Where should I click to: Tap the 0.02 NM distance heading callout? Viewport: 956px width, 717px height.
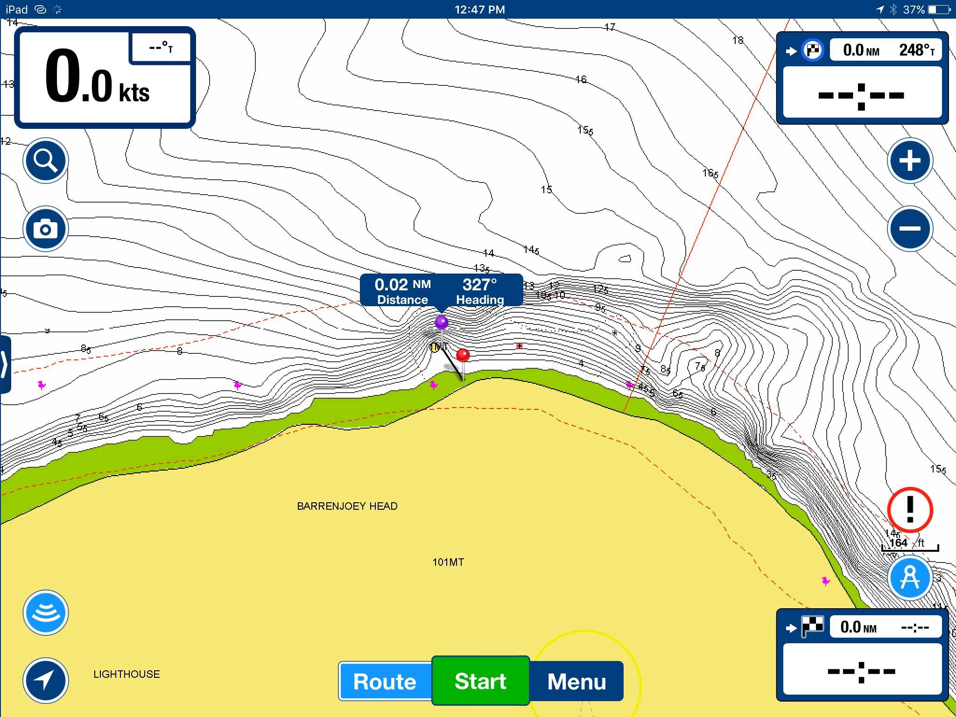point(441,290)
